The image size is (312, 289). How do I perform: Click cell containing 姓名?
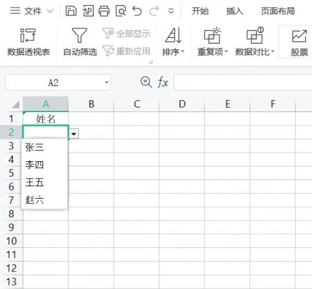point(46,119)
